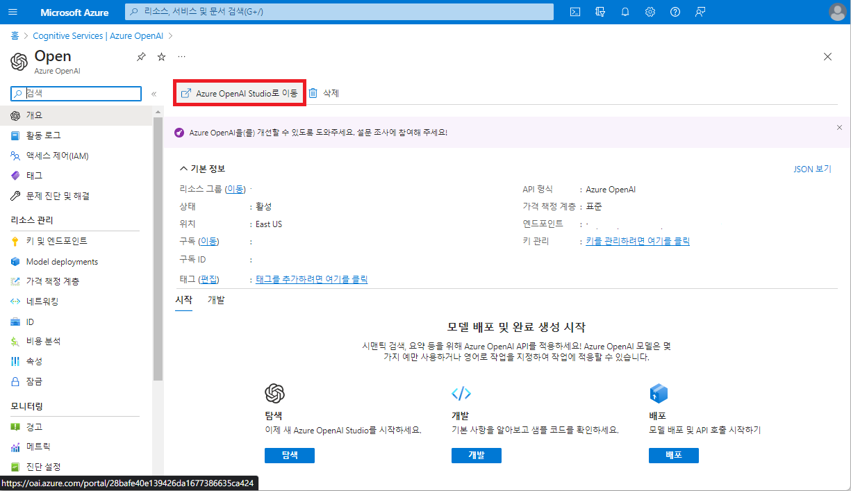This screenshot has height=491, width=851.
Task: Click Azure OpenAI Studio로 이동 button
Action: (239, 93)
